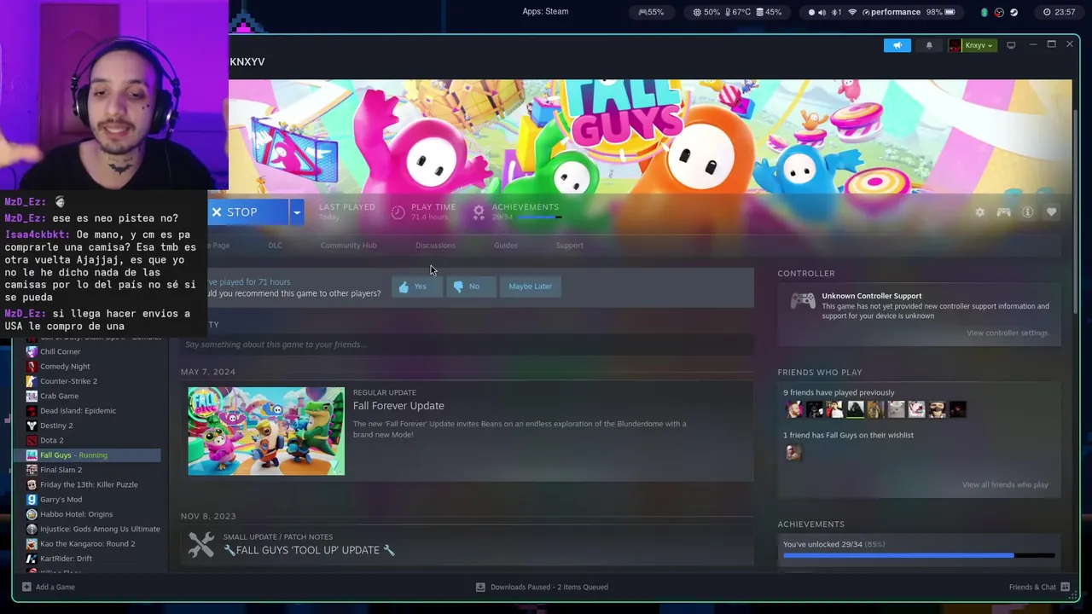1092x614 pixels.
Task: Open the wishlist friend's avatar
Action: (793, 452)
